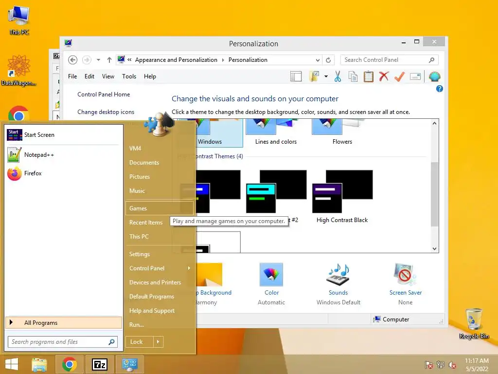The image size is (498, 374).
Task: Click the Rename icon in the toolbar
Action: click(415, 76)
